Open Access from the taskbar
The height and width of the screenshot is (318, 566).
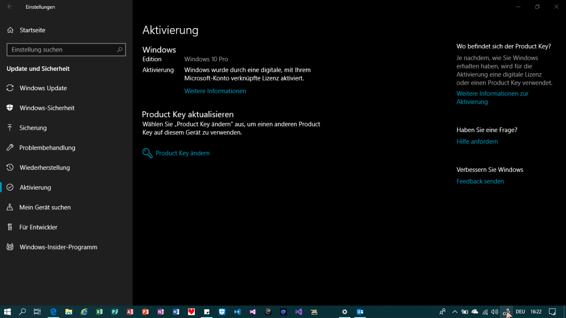[x=130, y=312]
